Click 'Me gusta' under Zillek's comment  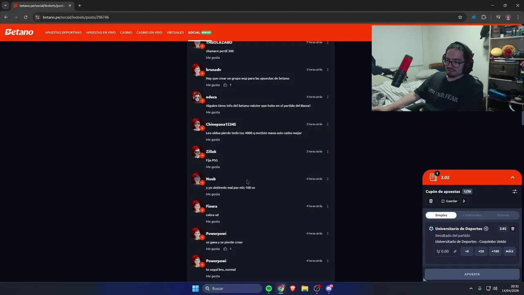[x=213, y=167]
